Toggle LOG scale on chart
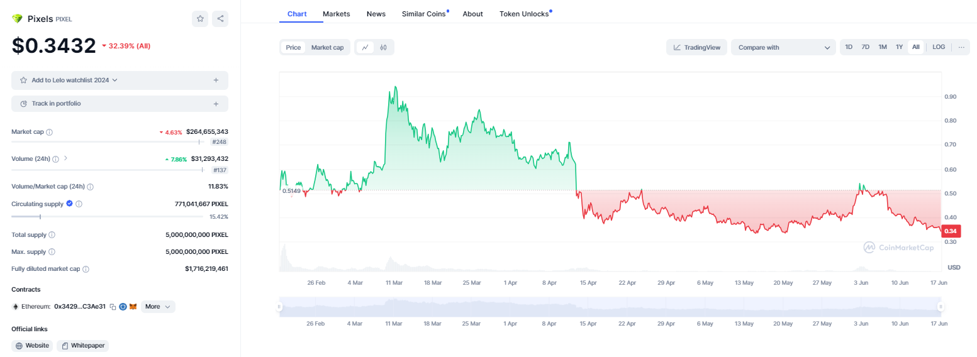Viewport: 977px width, 357px height. 939,47
